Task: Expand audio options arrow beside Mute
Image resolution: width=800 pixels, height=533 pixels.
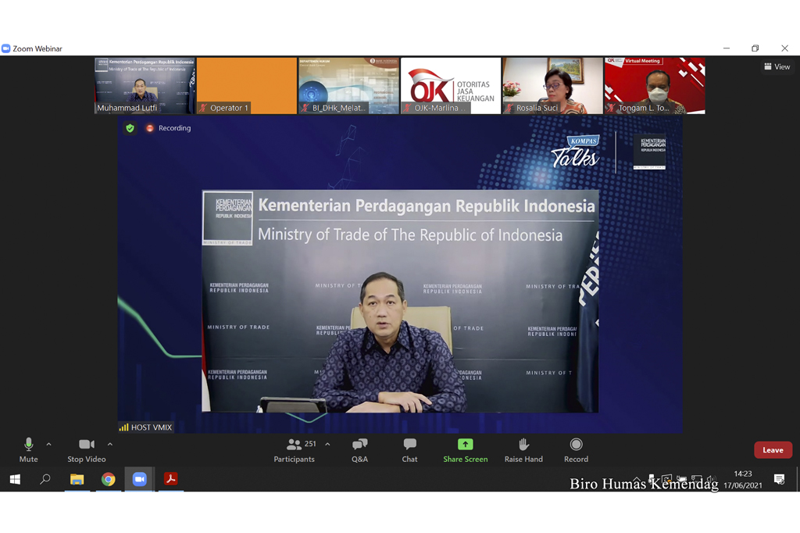Action: click(x=49, y=444)
